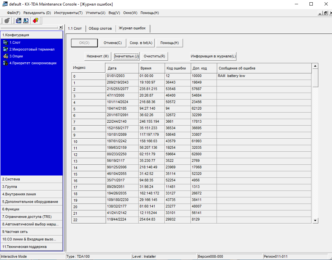The width and height of the screenshot is (332, 260).
Task: Select date cell 184/14/2185
Action: pos(122,108)
